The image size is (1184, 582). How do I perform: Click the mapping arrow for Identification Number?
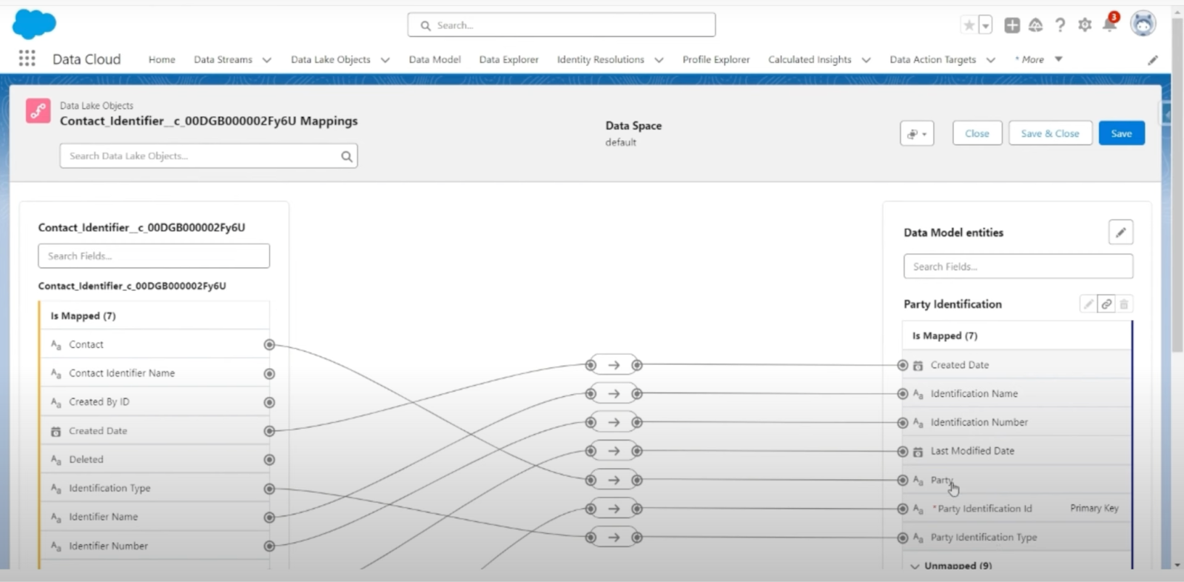pyautogui.click(x=613, y=423)
